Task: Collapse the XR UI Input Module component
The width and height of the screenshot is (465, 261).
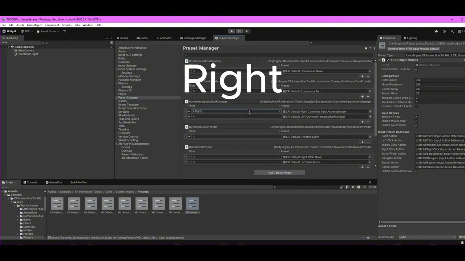Action: (380, 60)
